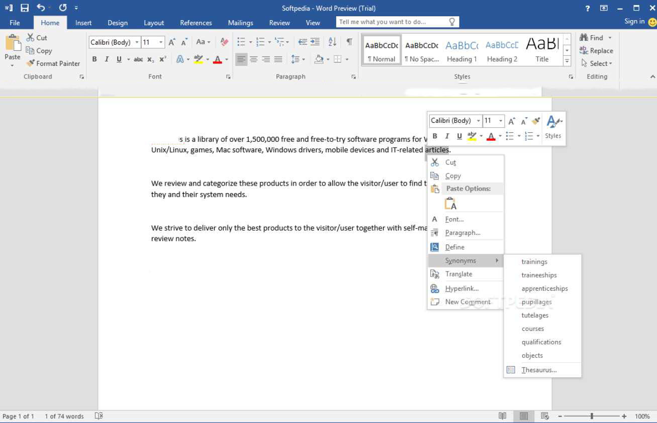Image resolution: width=657 pixels, height=423 pixels.
Task: Open Thesaurus... from synonyms submenu
Action: (542, 370)
